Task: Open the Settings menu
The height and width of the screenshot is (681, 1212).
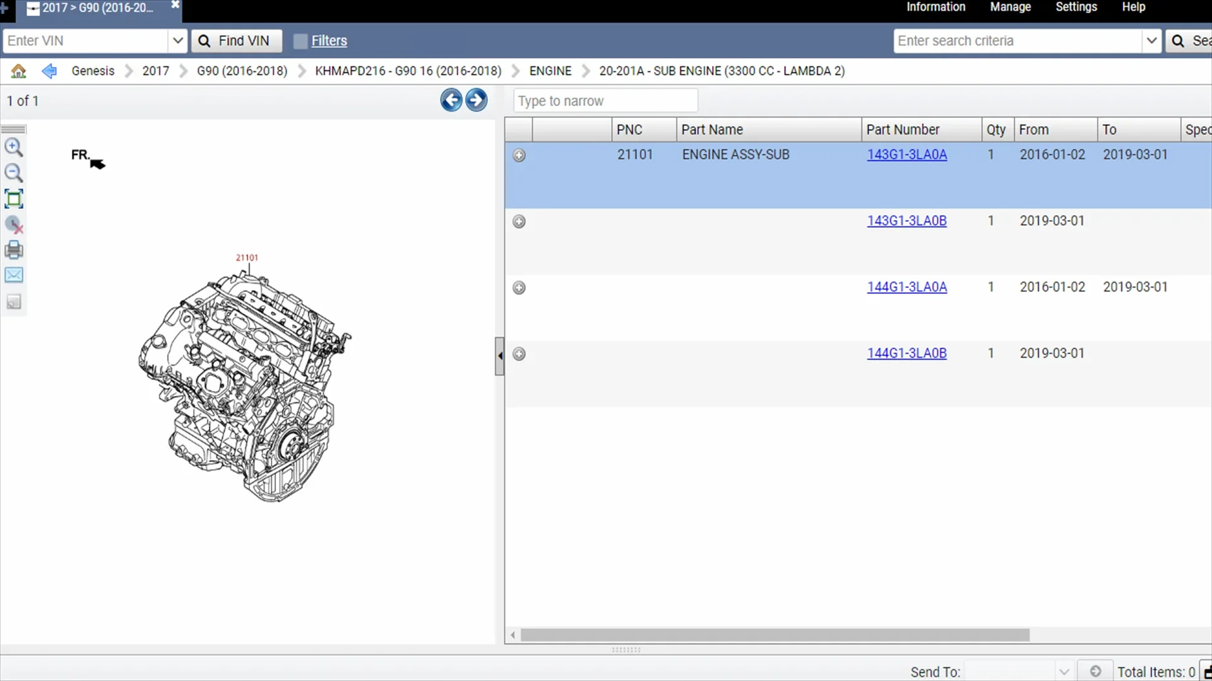Action: point(1076,7)
